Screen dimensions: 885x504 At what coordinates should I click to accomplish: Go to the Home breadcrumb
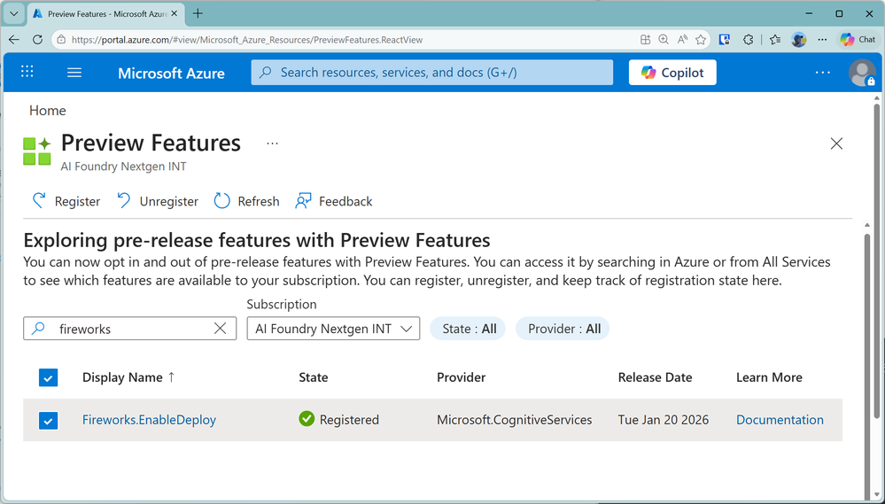coord(48,111)
